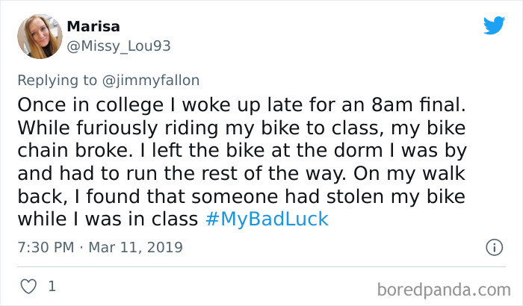Open the #MyBadLuck hashtag
This screenshot has width=523, height=306.
(x=266, y=220)
